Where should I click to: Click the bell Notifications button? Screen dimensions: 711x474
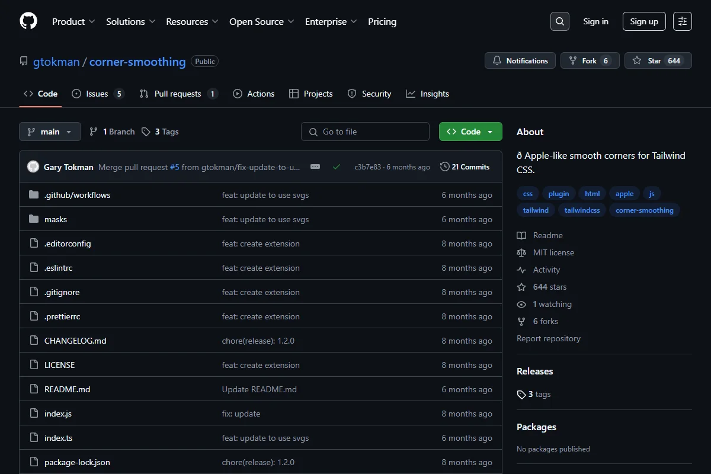pos(520,60)
